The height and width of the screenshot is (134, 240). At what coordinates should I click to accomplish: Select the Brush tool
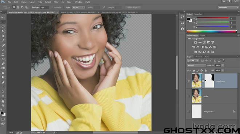pyautogui.click(x=3, y=50)
